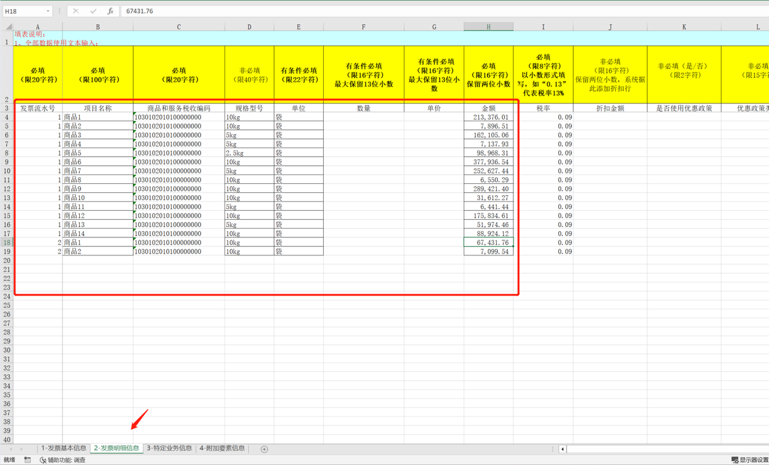Go to 4-附加要素信息 sheet tab
Screen dimensions: 769x465
[222, 448]
